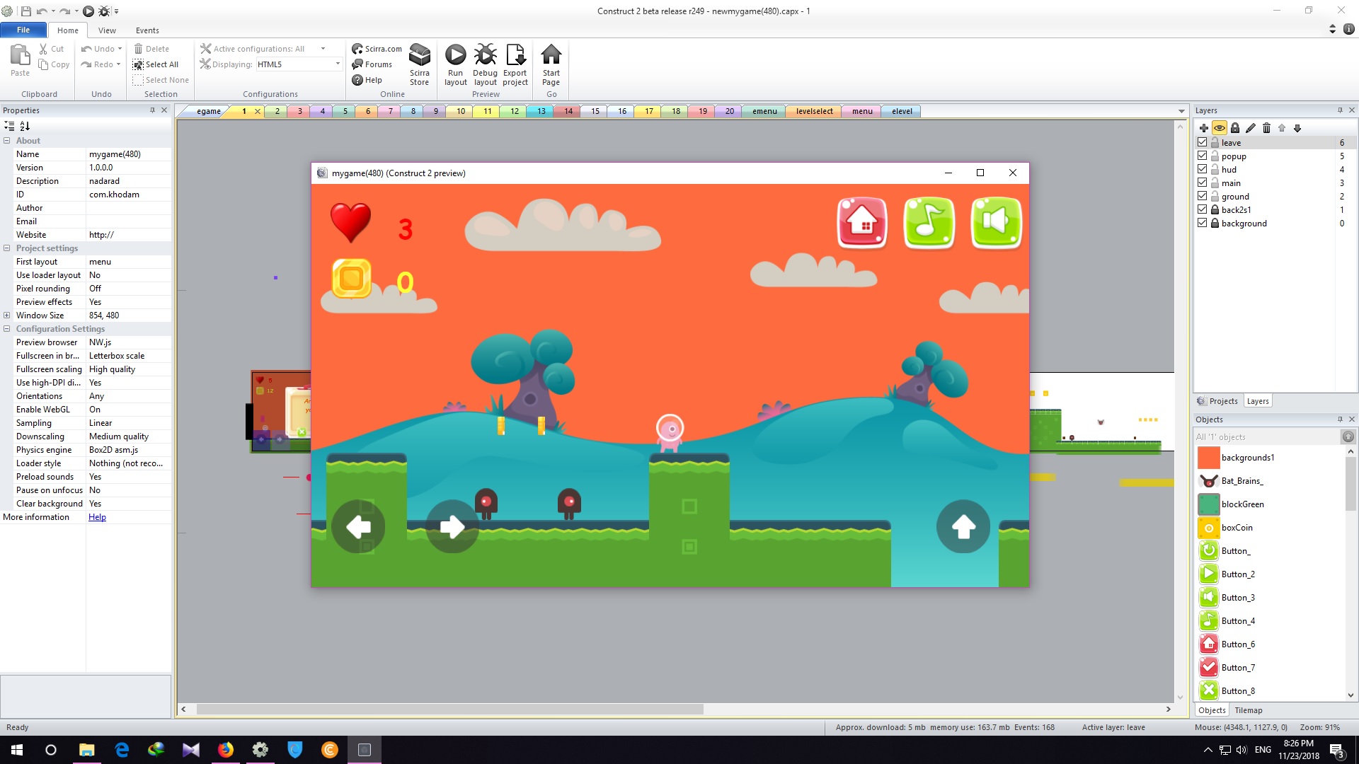Toggle visibility checkbox of hud layer

[x=1202, y=169]
